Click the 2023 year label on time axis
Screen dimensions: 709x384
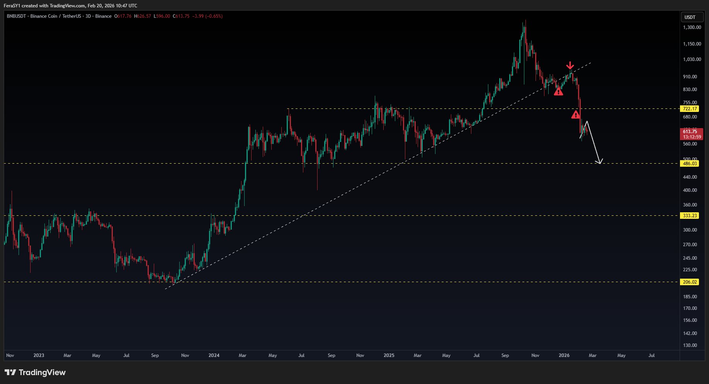tap(39, 355)
